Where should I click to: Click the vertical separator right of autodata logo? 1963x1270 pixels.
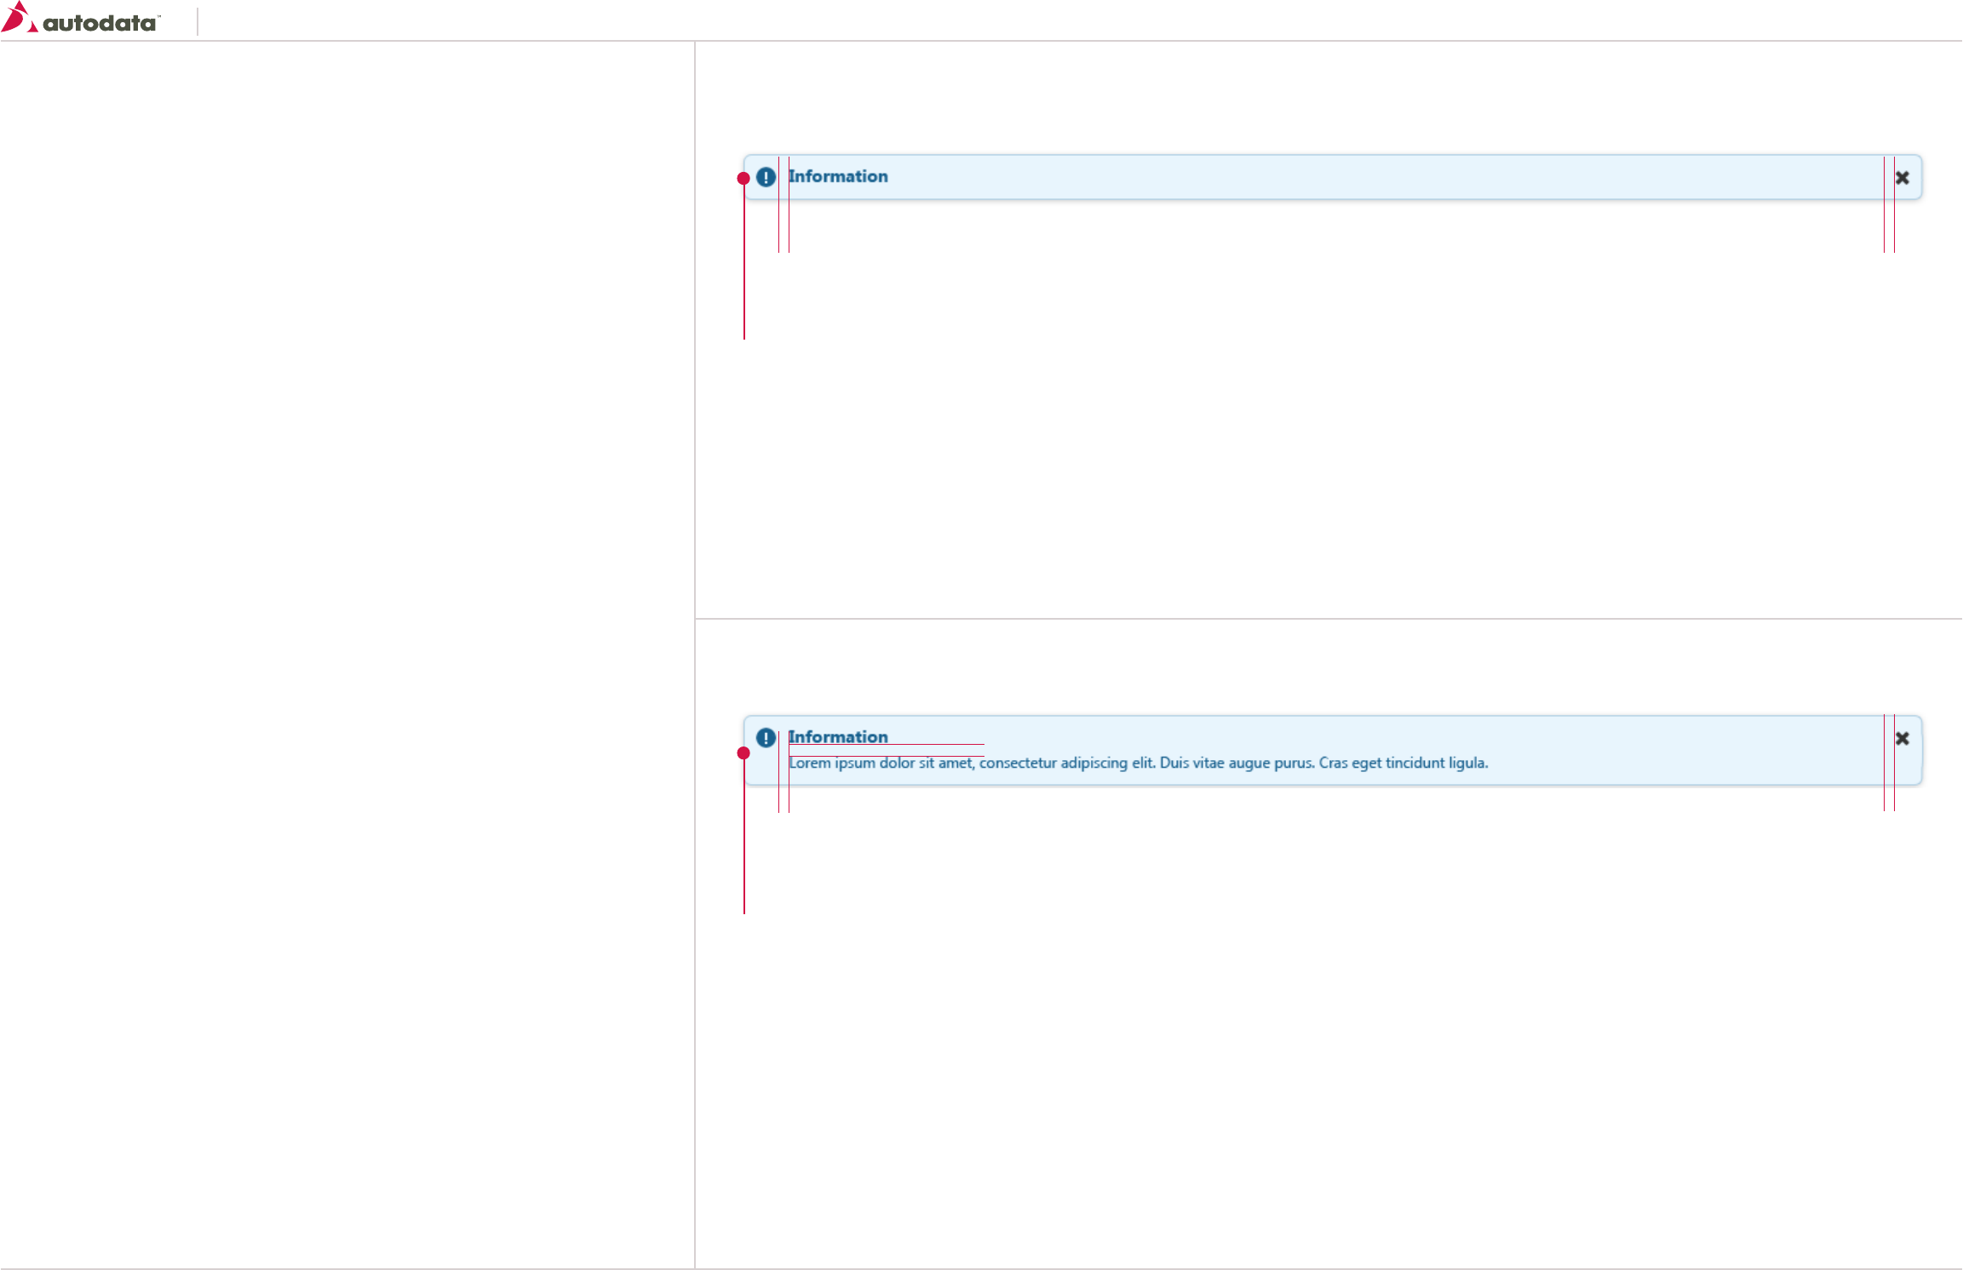198,22
